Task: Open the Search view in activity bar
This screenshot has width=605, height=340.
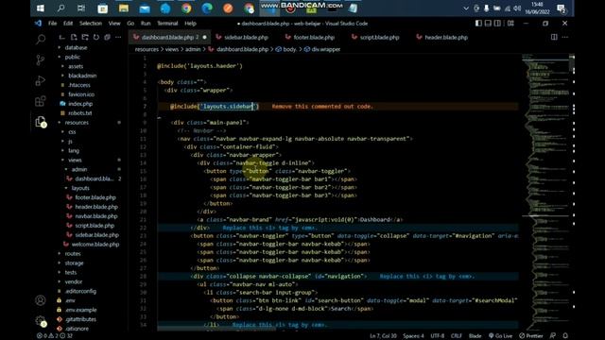Action: pyautogui.click(x=41, y=40)
